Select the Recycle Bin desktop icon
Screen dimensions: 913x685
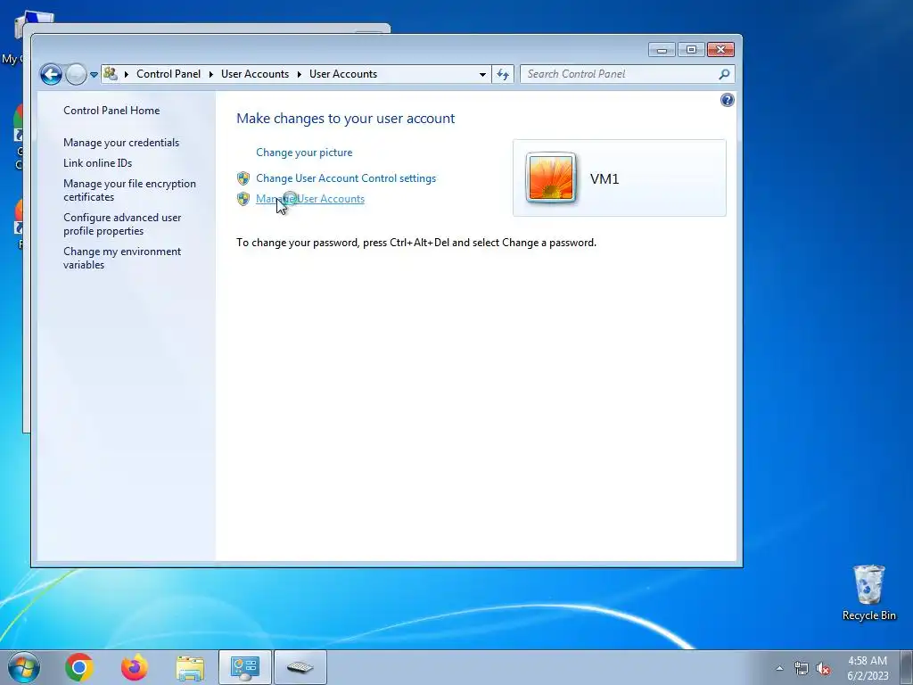point(868,593)
